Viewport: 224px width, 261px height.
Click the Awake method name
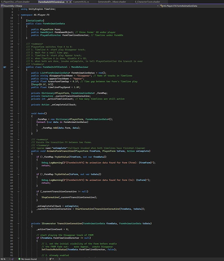click(41, 113)
